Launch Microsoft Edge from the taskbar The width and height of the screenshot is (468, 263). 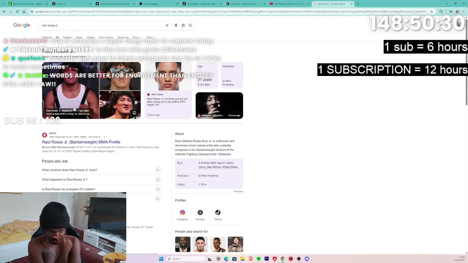pos(226,259)
